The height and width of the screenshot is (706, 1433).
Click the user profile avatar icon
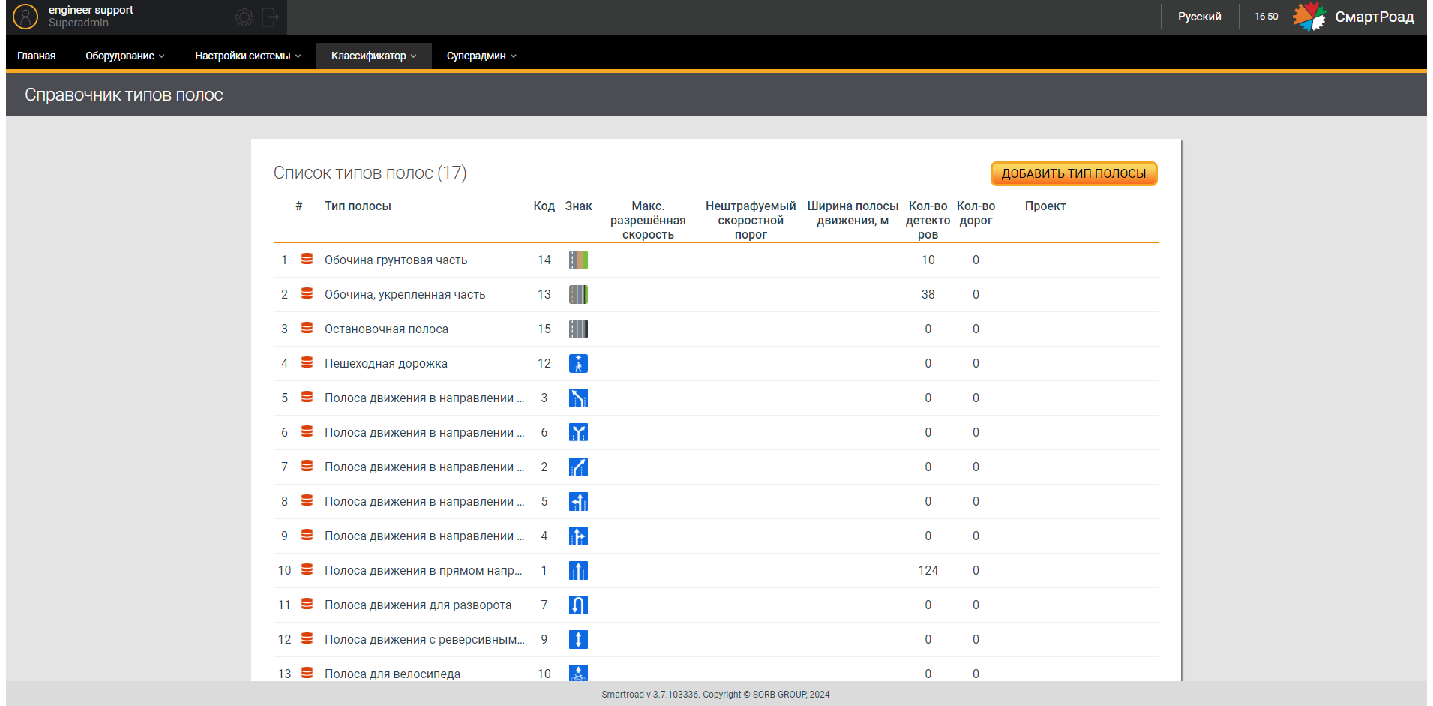(25, 17)
